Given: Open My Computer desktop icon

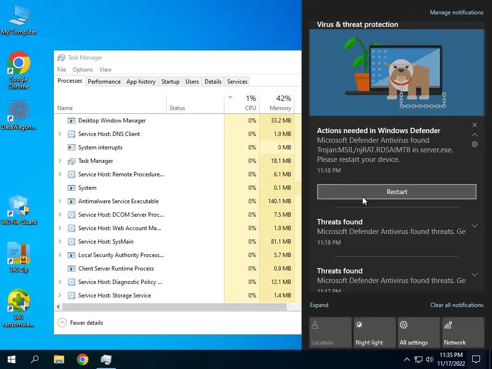Looking at the screenshot, I should click(19, 20).
